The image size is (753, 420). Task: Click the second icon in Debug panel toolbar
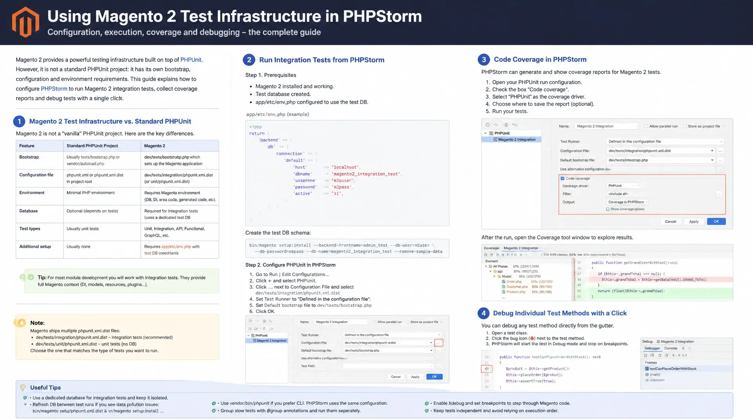pos(652,355)
